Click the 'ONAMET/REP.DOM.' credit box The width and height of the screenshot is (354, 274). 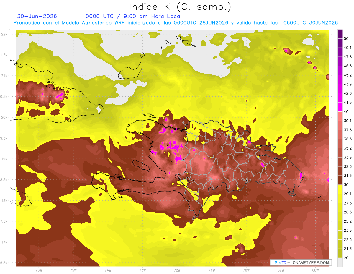[301, 262]
